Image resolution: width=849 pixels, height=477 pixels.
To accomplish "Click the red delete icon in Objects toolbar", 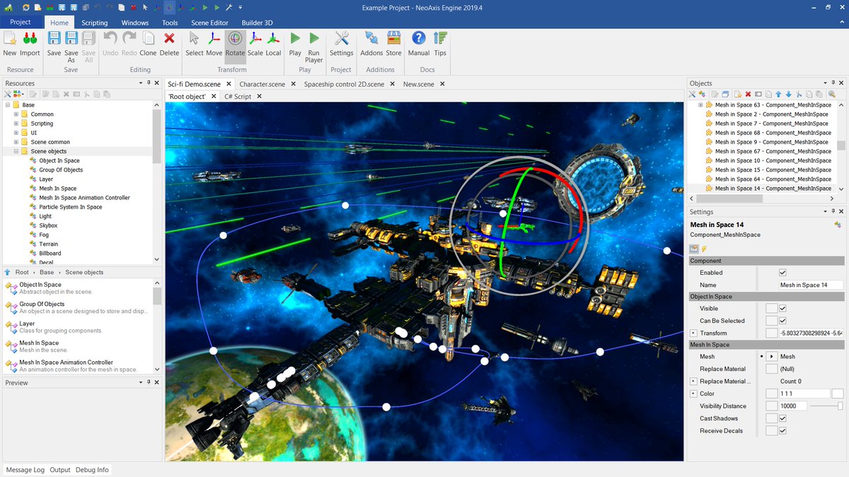I will 748,94.
